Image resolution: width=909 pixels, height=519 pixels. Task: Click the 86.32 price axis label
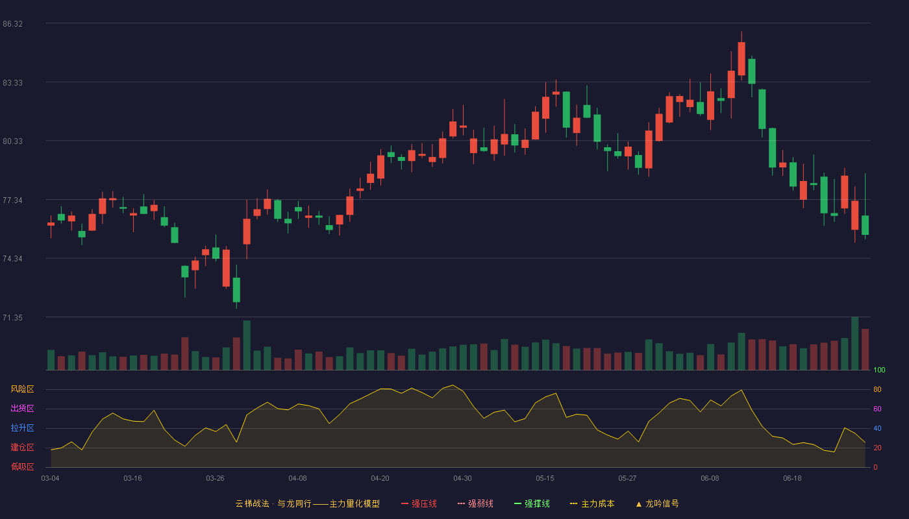(12, 24)
